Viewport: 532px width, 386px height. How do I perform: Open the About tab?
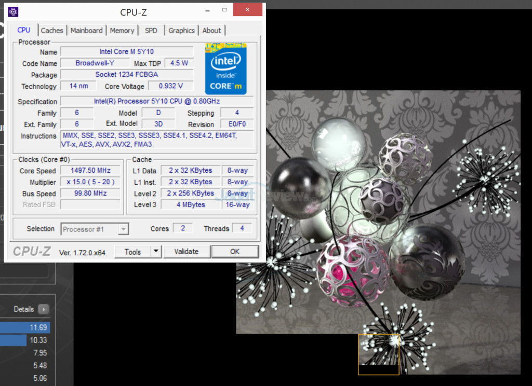211,31
